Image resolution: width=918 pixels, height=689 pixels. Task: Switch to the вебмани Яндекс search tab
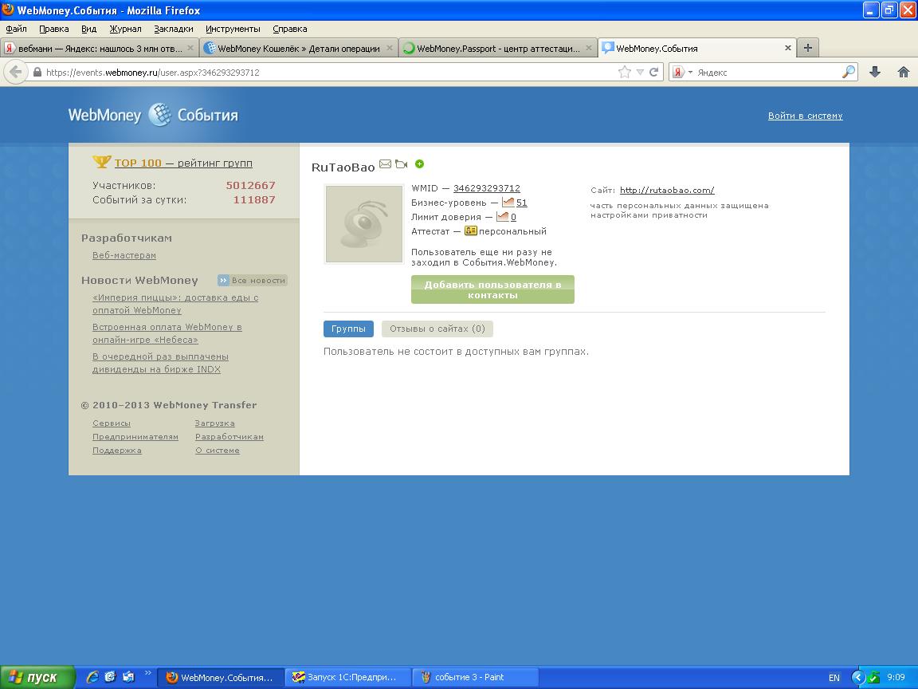click(100, 48)
